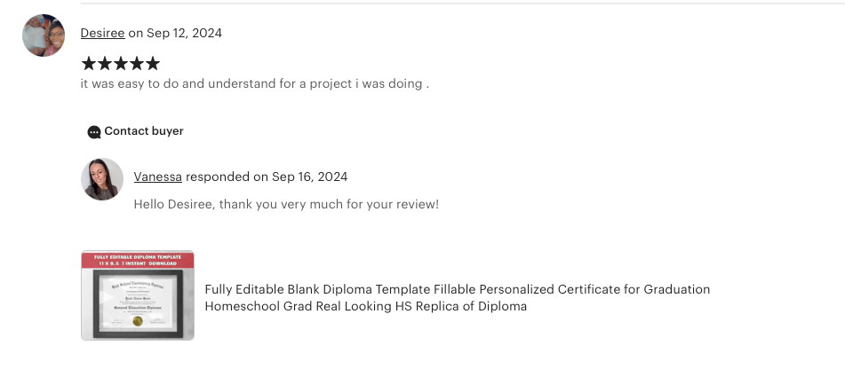This screenshot has height=369, width=845.
Task: Click the fifth rating star
Action: pyautogui.click(x=153, y=64)
